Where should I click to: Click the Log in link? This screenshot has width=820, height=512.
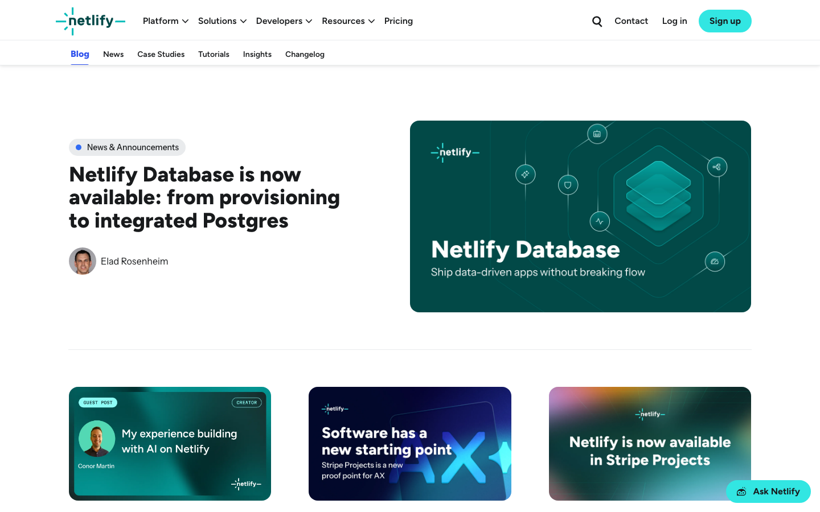[x=674, y=21]
